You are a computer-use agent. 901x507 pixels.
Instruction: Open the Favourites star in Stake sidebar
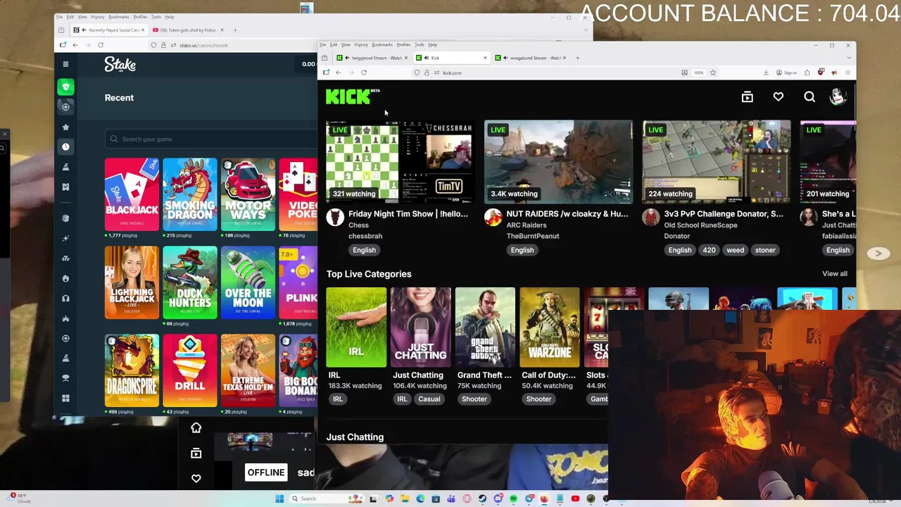(x=65, y=127)
